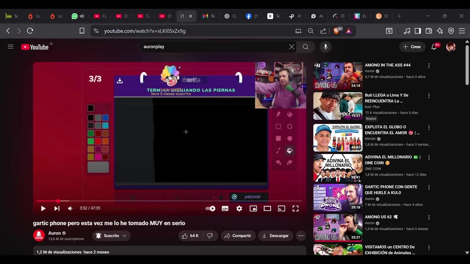The height and width of the screenshot is (264, 470).
Task: Open options for VISITAMOS un CENTRO video
Action: pyautogui.click(x=429, y=247)
